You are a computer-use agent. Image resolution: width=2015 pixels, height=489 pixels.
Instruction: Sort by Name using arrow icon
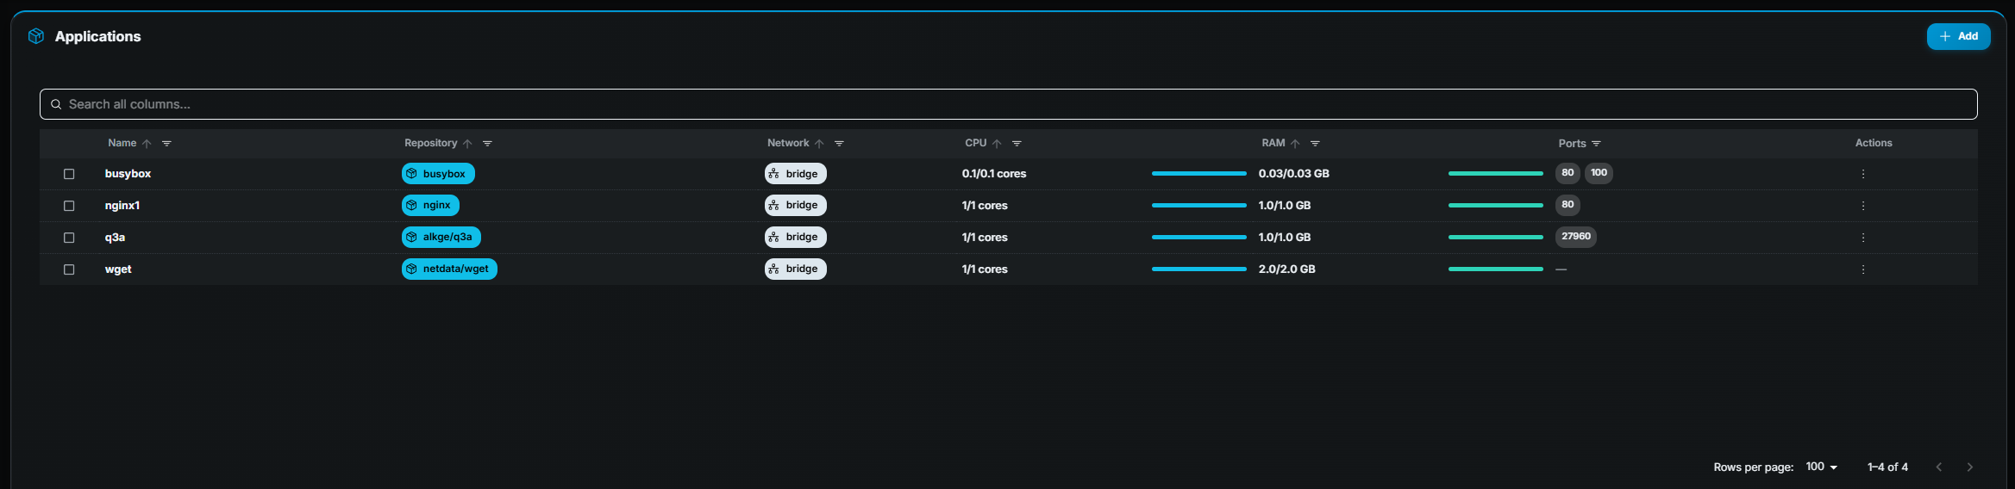[147, 144]
